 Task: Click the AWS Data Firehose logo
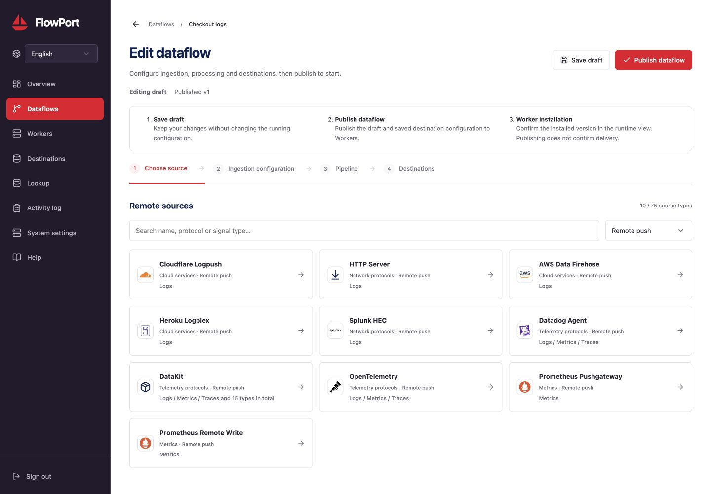pyautogui.click(x=525, y=275)
